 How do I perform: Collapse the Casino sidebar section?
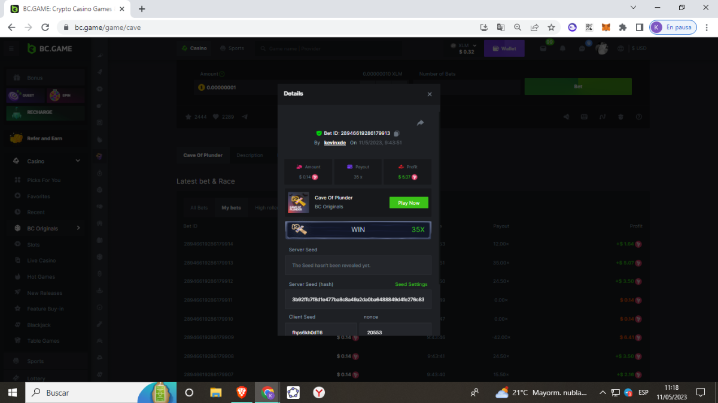coord(78,161)
